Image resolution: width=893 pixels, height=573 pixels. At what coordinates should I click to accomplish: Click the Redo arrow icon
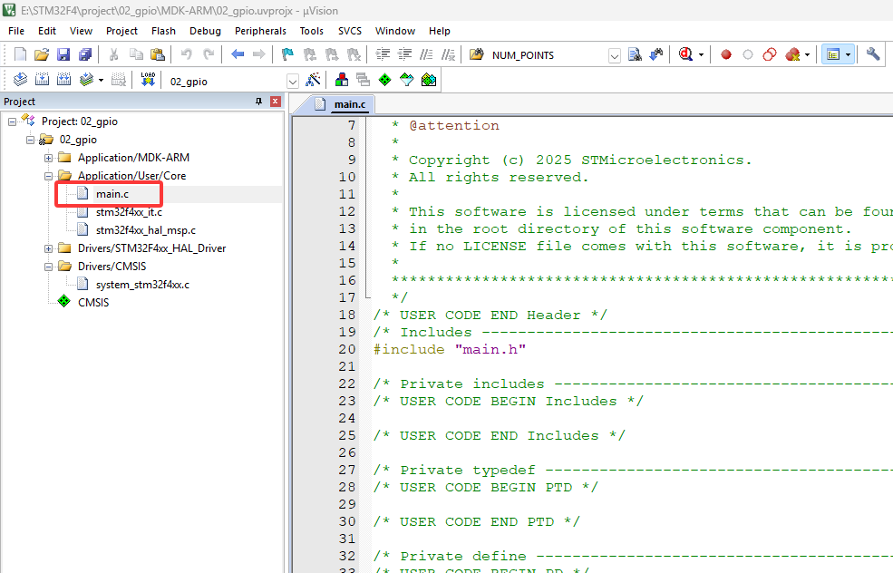pyautogui.click(x=209, y=54)
